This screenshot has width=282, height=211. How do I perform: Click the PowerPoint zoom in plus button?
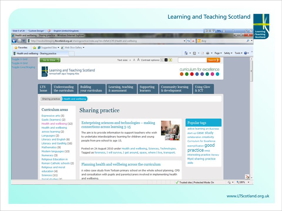click(246, 31)
